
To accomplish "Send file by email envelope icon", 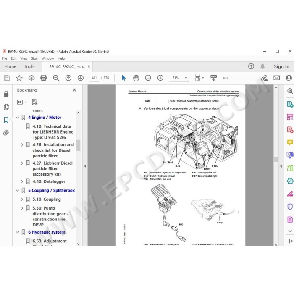I will click(276, 78).
